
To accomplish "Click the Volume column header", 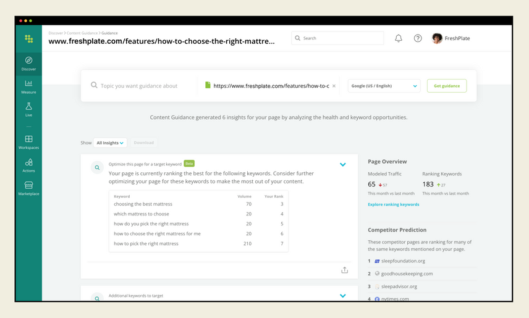I will [244, 196].
